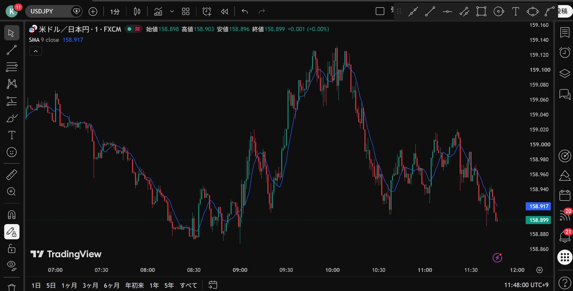Select the 6ヶ月 date range
Viewport: 573px width, 291px height.
click(x=112, y=285)
